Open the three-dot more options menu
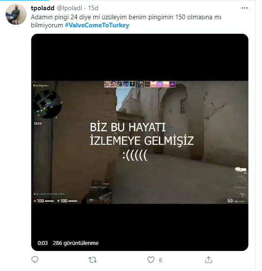Image resolution: width=262 pixels, height=271 pixels. tap(244, 8)
